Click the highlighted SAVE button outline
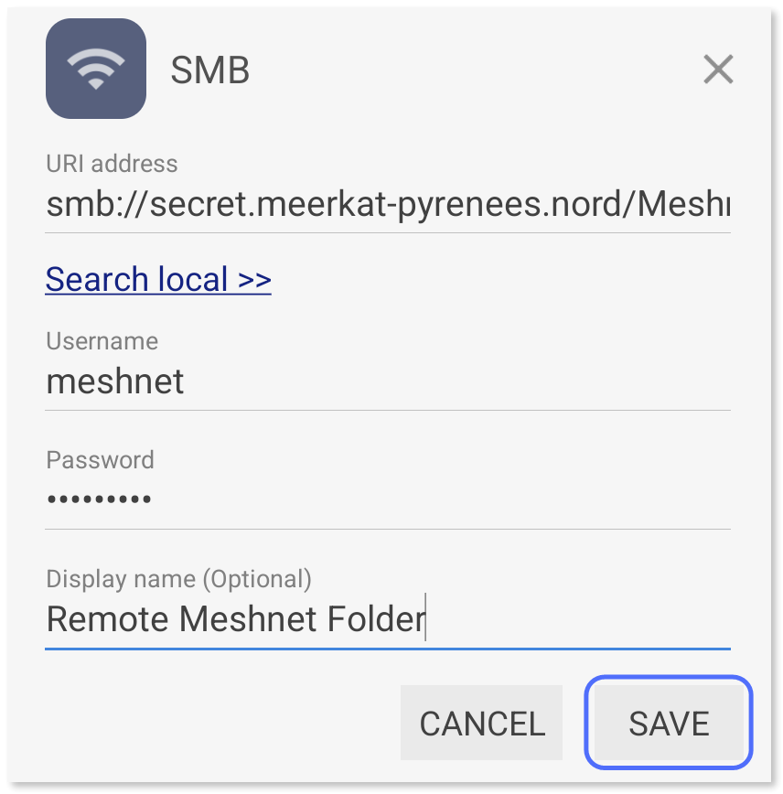Screen dimensions: 783x794 click(x=669, y=723)
